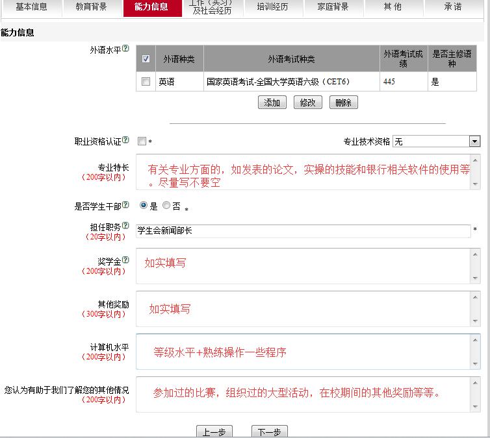The image size is (490, 438).
Task: Select 是 for 是否学生干部
Action: [144, 205]
